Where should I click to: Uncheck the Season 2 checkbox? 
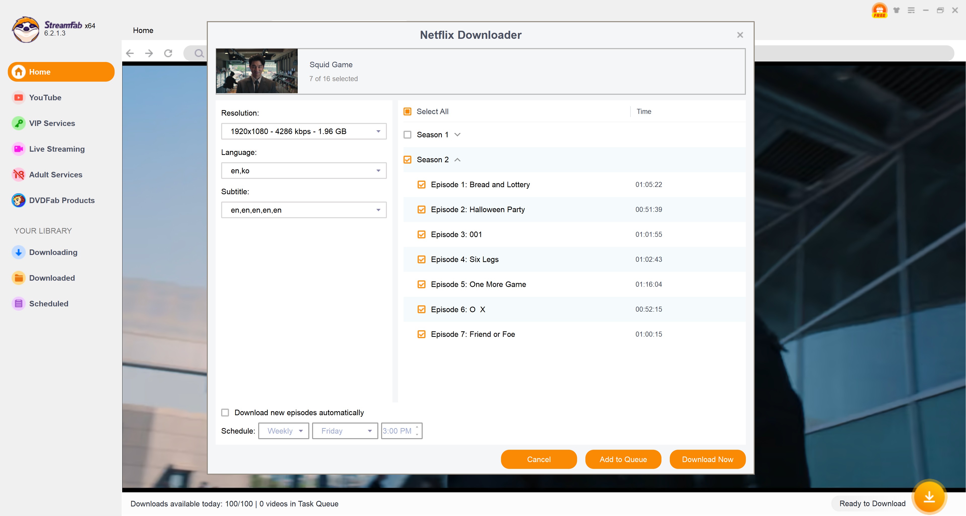click(x=408, y=160)
